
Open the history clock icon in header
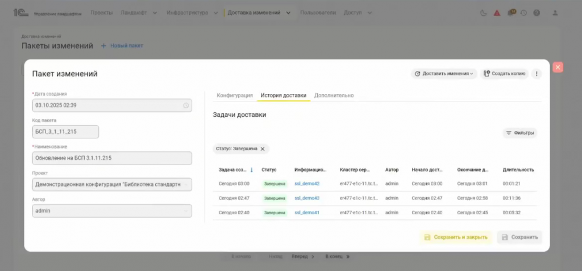coord(523,13)
